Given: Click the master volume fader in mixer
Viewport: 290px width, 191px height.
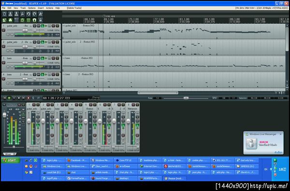Looking at the screenshot, I should (x=4, y=115).
